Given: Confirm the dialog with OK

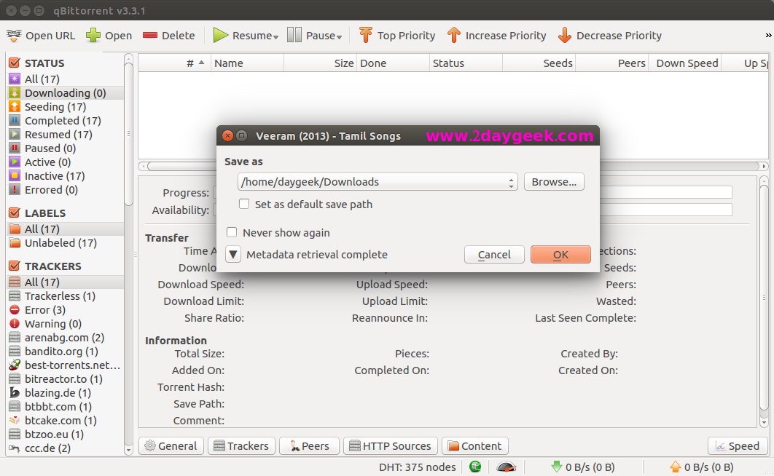Looking at the screenshot, I should (560, 255).
